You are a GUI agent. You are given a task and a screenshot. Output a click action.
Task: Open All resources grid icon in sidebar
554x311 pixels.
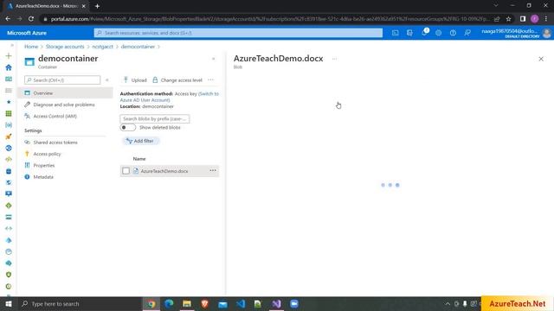click(9, 113)
